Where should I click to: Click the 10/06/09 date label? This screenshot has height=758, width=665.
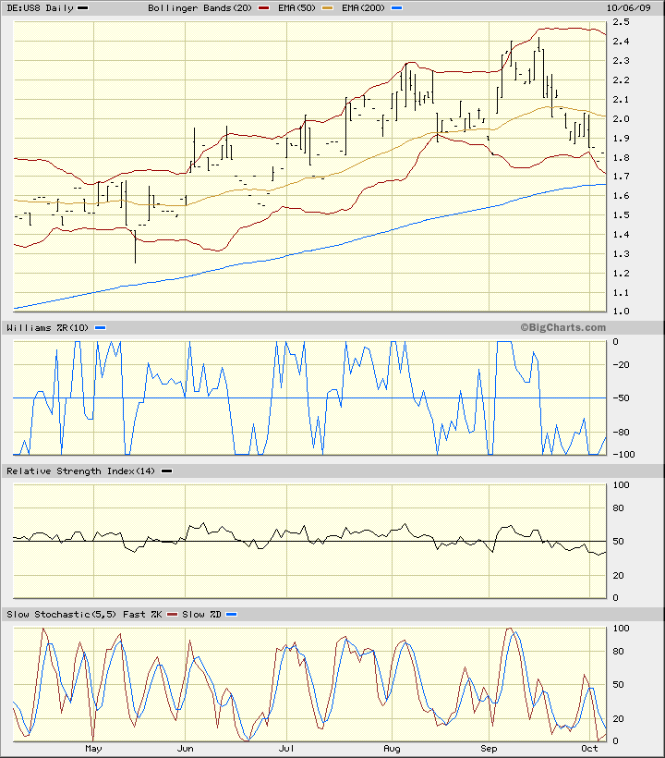click(x=629, y=7)
